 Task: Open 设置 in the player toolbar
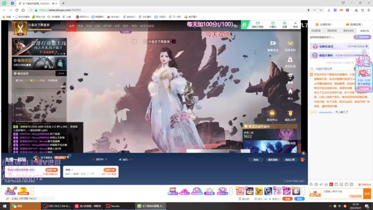284,25
